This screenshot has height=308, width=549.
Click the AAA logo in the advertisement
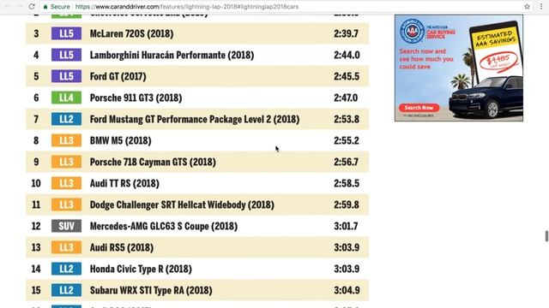click(x=412, y=31)
